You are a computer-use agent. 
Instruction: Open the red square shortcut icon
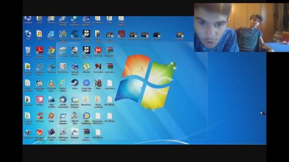pyautogui.click(x=121, y=35)
